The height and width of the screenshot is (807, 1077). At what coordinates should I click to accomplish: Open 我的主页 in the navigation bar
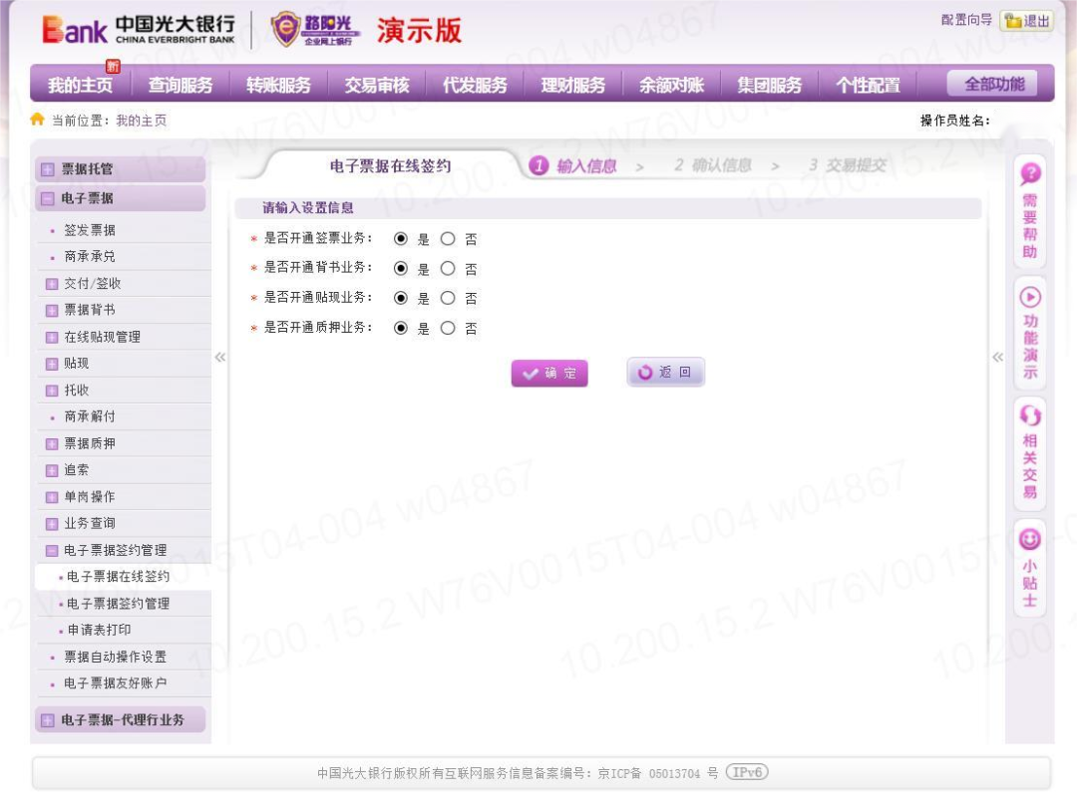tap(81, 85)
